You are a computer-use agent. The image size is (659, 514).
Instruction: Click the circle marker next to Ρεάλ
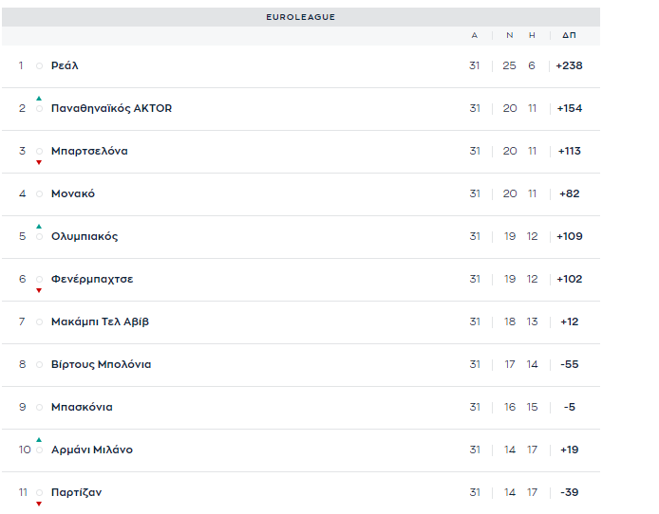coord(39,65)
